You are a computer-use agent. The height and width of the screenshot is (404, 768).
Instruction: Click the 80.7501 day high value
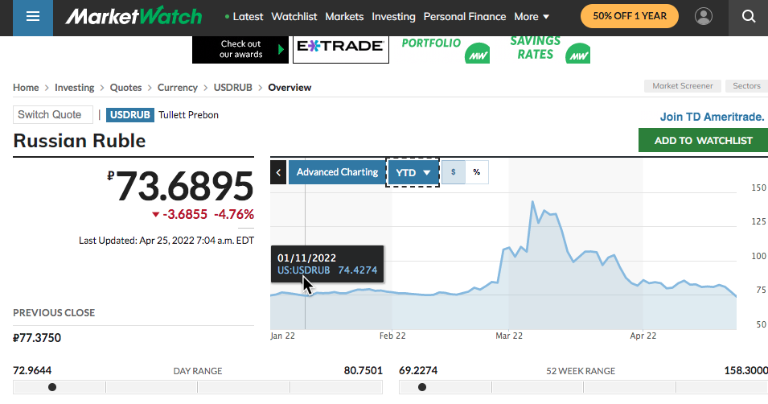(363, 371)
